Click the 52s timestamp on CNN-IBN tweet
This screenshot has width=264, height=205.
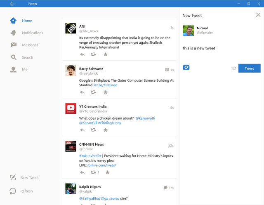(x=171, y=146)
